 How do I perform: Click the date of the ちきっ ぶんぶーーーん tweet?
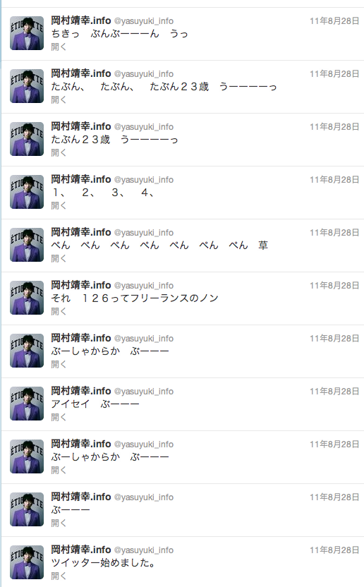pos(334,21)
